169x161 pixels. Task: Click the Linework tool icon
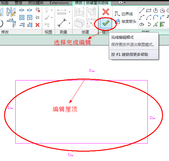tap(47, 25)
